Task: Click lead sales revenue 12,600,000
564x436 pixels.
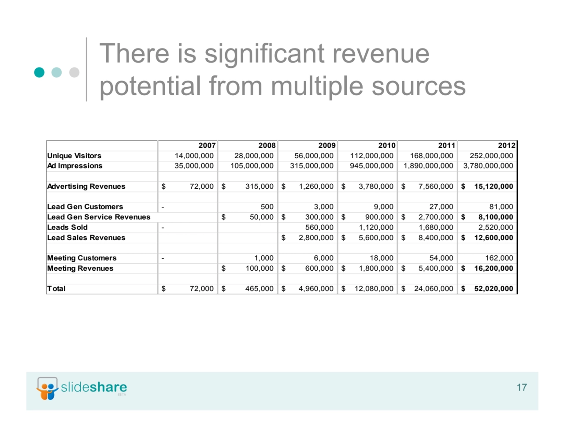Action: pos(493,238)
